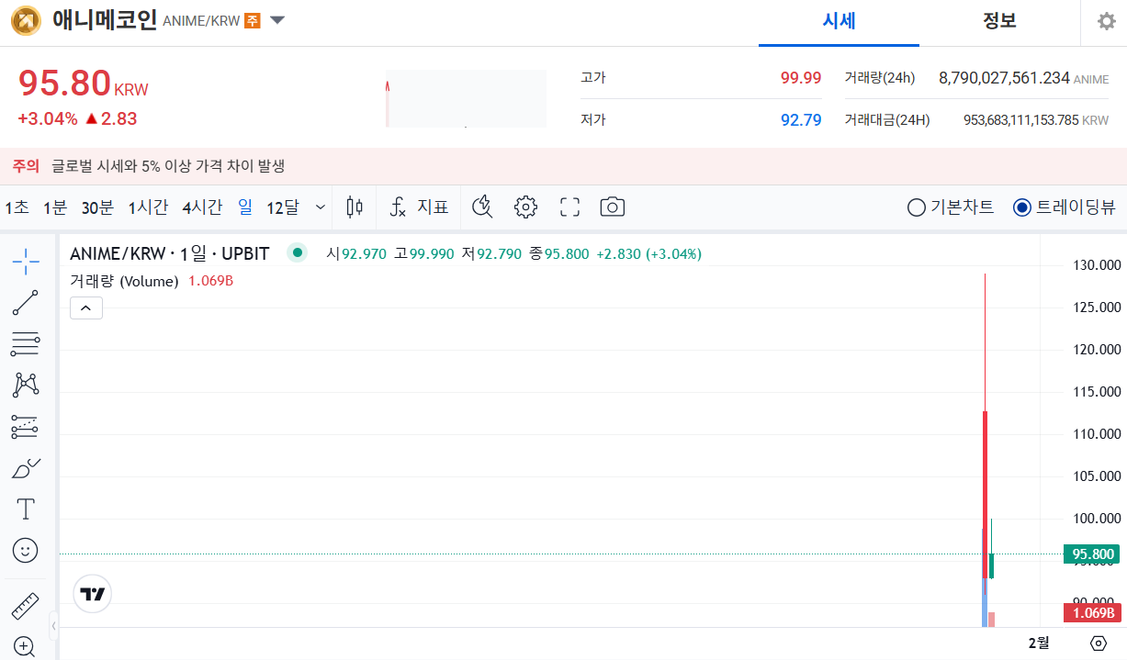
Task: Switch to the 정보 tab
Action: (999, 21)
